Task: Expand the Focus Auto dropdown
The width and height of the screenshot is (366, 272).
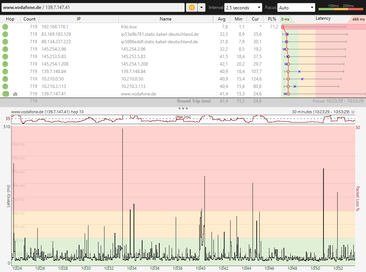Action: pos(297,7)
